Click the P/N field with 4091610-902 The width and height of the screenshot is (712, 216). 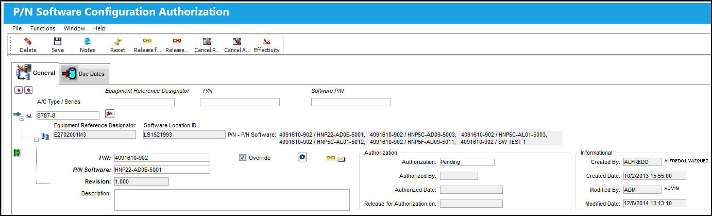[162, 158]
